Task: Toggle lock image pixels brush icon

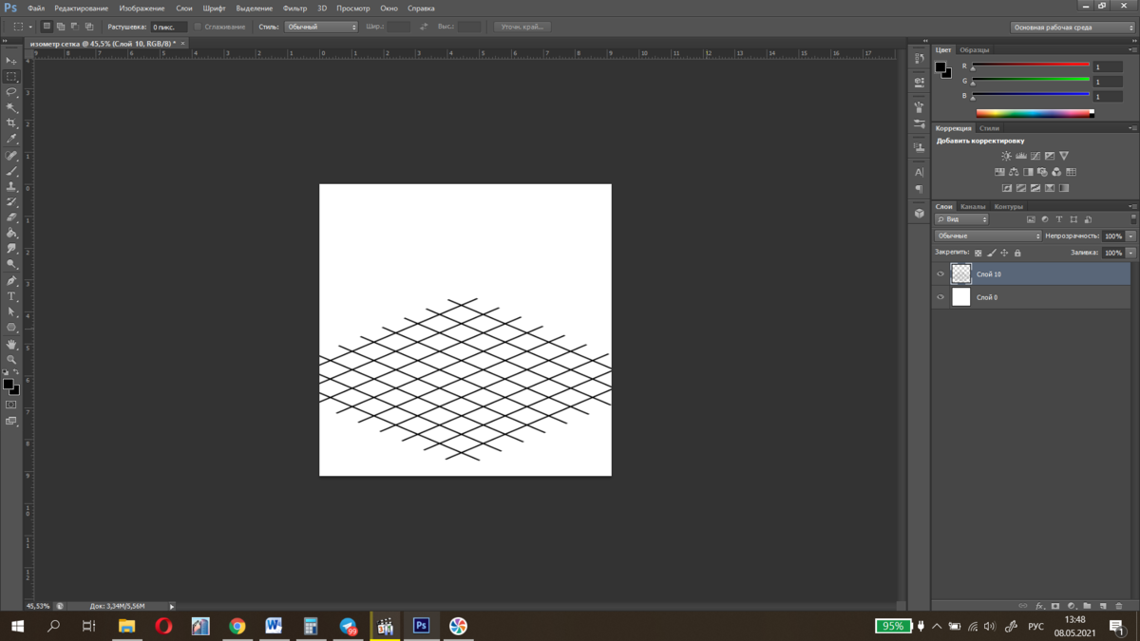Action: [991, 254]
